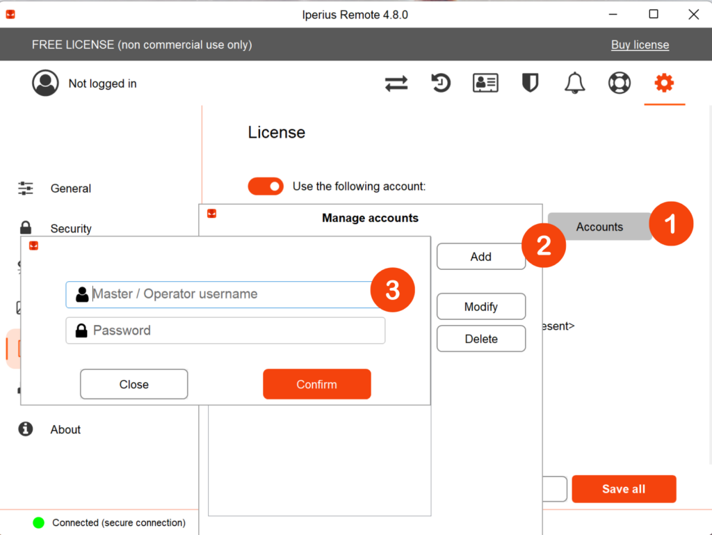Click the green connection status indicator

[39, 522]
